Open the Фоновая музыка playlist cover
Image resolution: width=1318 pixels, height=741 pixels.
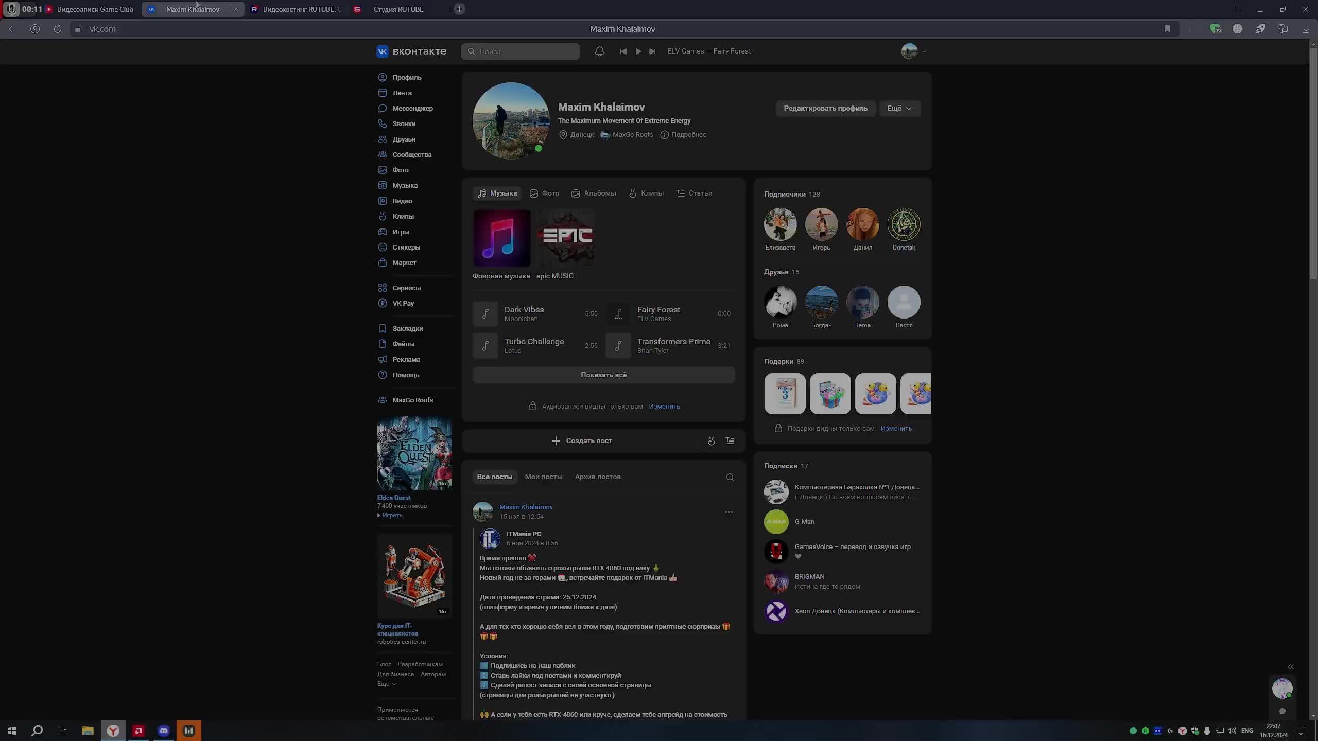[x=501, y=238]
